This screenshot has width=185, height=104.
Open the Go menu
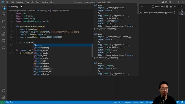[33, 2]
